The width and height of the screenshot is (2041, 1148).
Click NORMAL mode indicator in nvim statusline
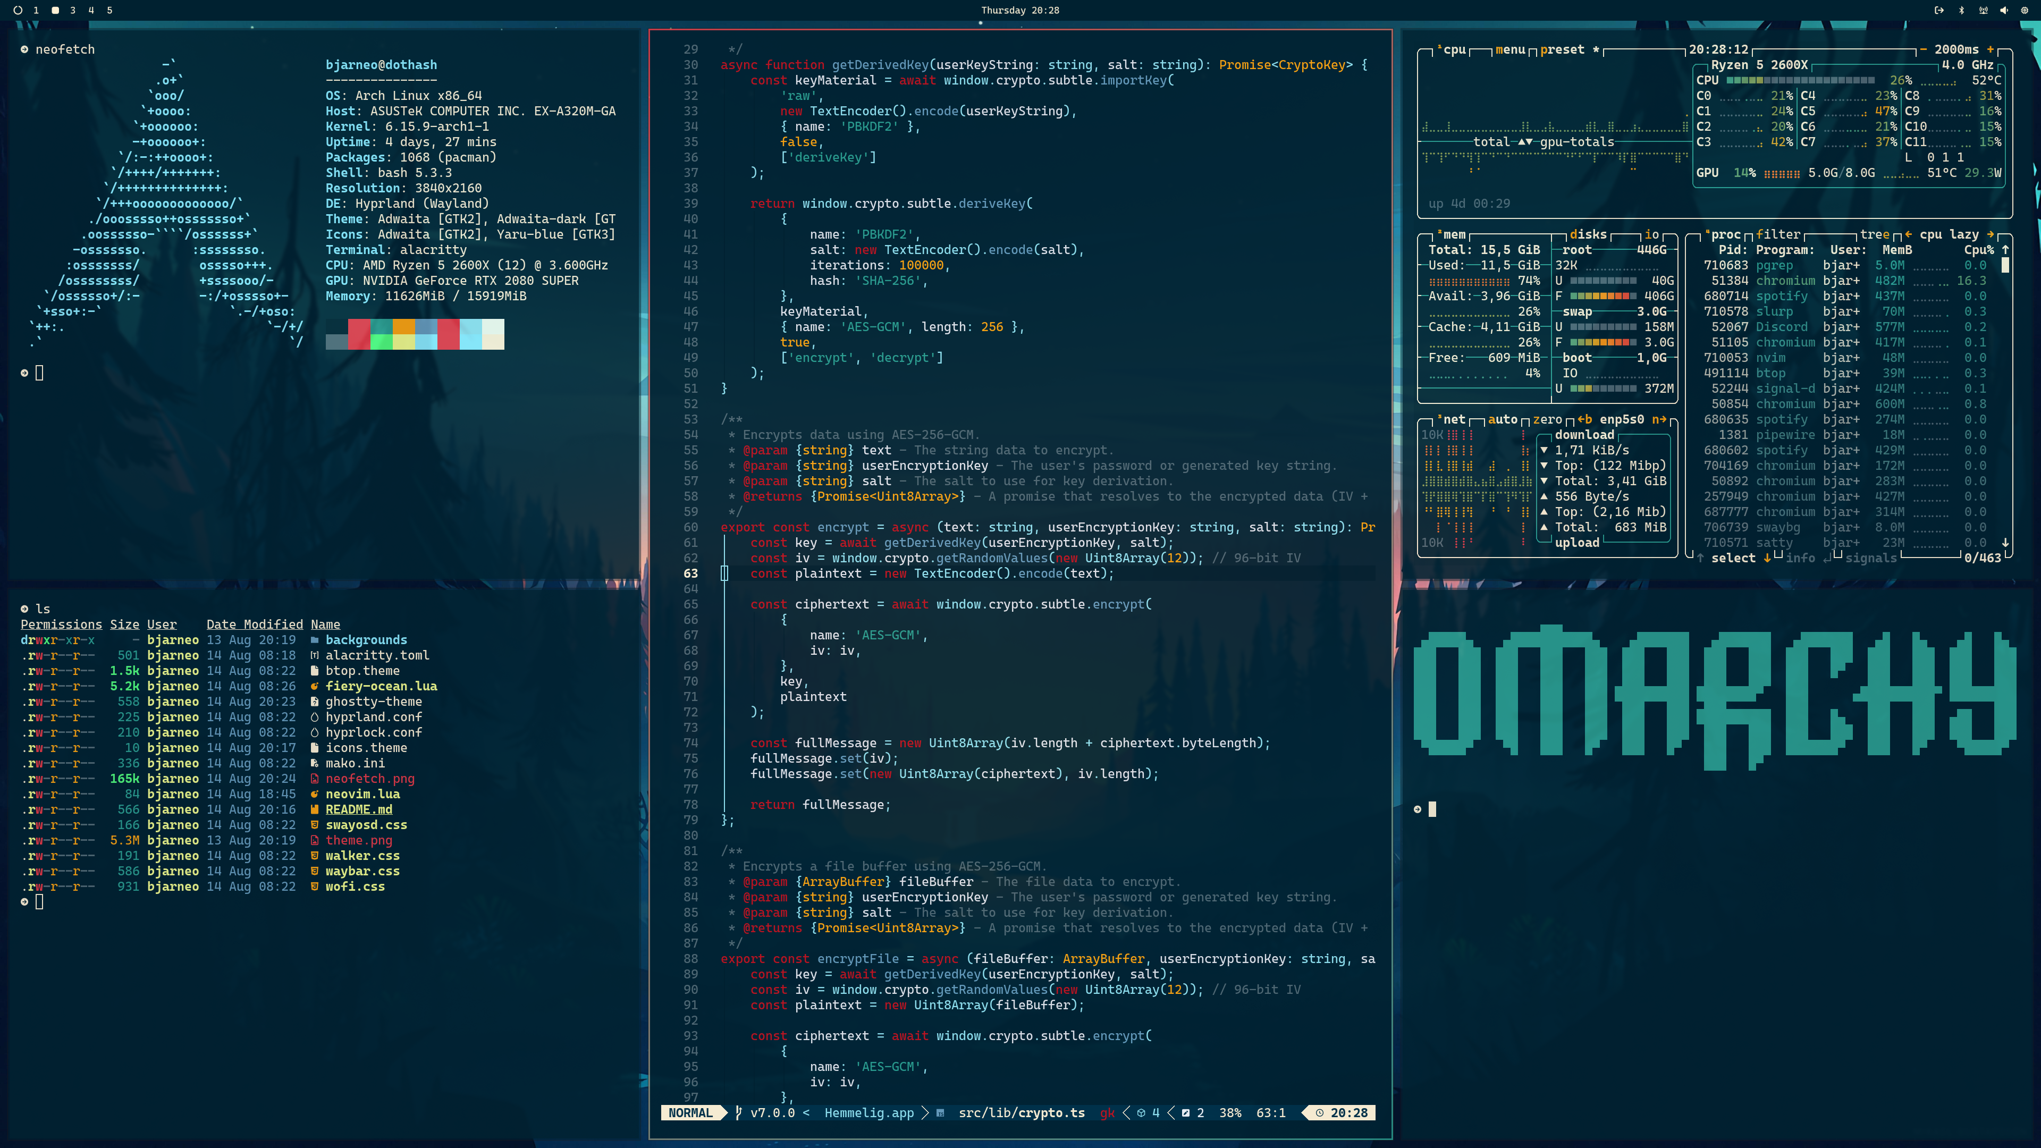tap(690, 1113)
